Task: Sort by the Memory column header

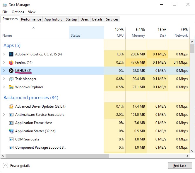Action: tap(136, 33)
